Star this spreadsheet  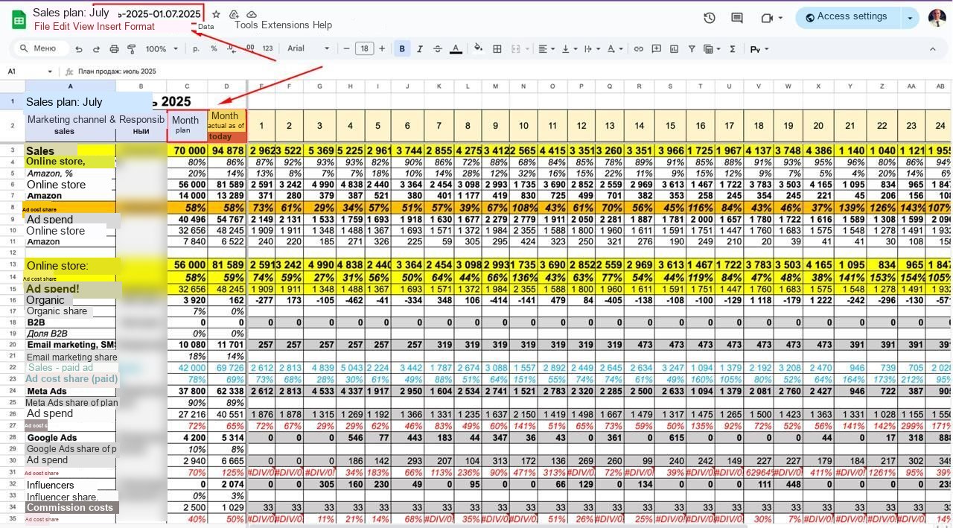(216, 14)
